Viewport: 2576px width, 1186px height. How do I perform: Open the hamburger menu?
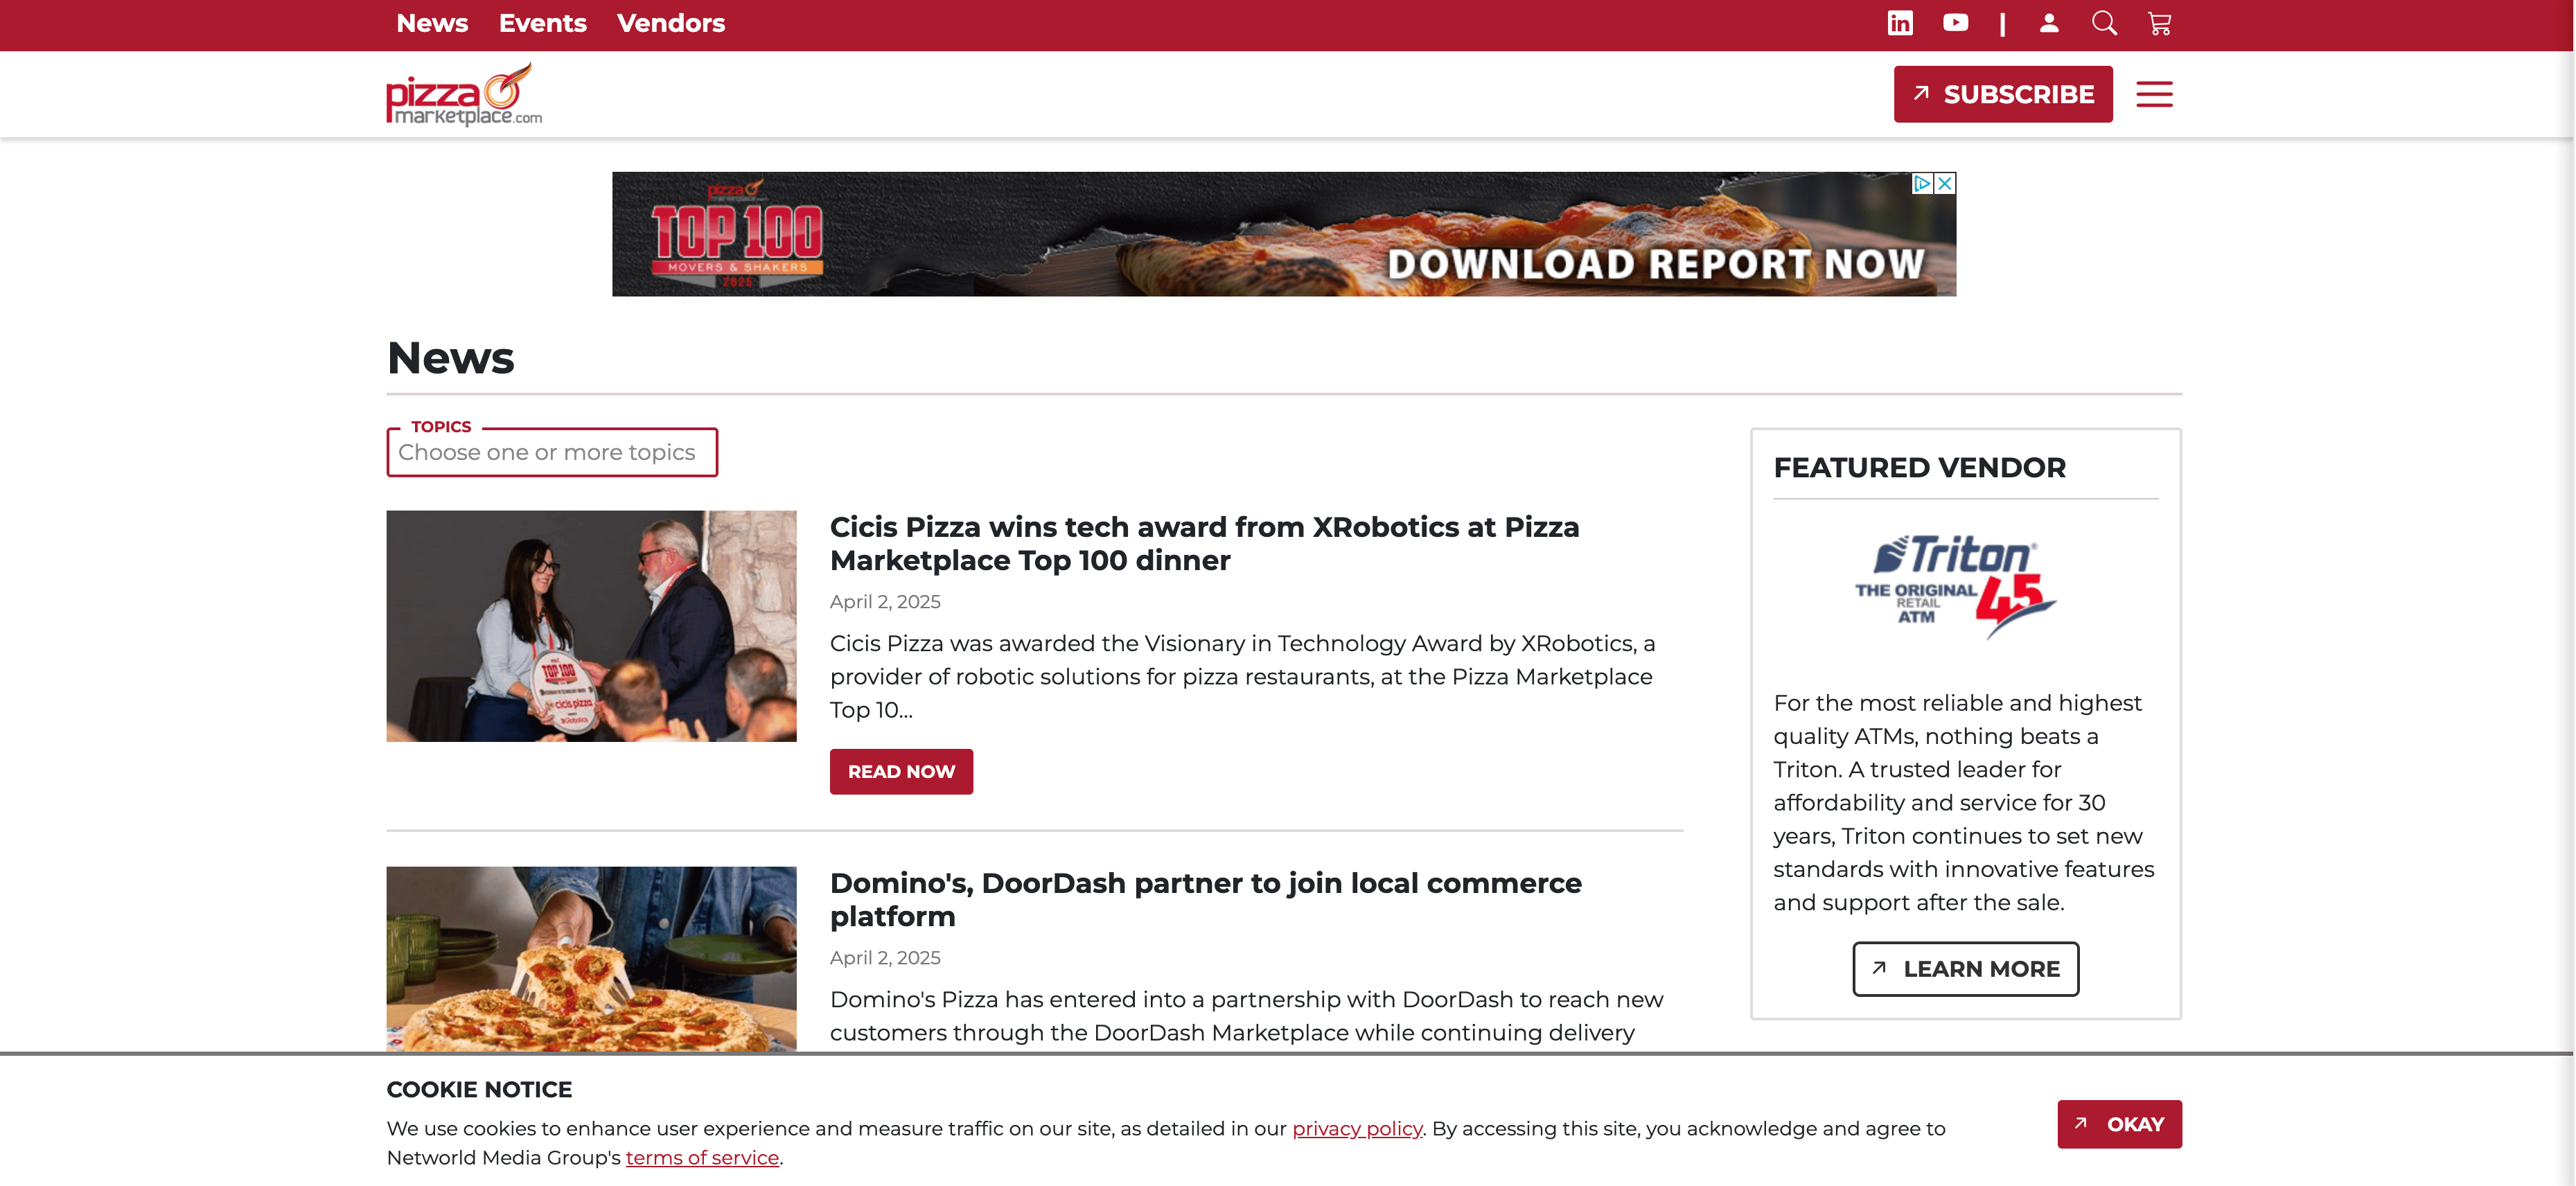2154,94
